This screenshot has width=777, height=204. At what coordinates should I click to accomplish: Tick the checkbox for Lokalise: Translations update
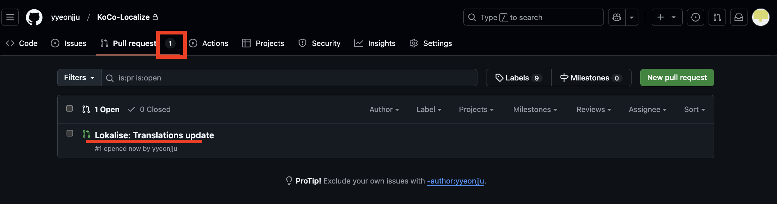70,133
